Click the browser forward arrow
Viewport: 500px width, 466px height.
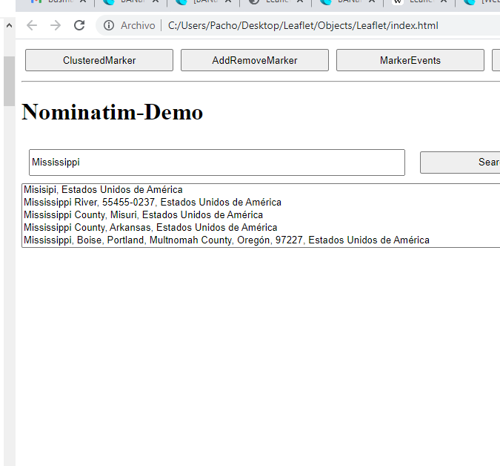(x=56, y=25)
